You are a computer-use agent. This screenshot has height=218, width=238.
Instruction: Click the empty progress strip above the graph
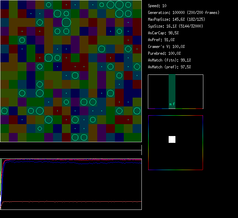coord(71,147)
